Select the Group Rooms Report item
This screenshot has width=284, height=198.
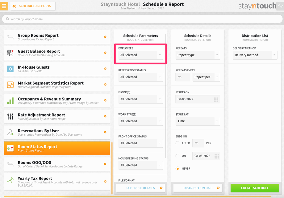pos(57,37)
